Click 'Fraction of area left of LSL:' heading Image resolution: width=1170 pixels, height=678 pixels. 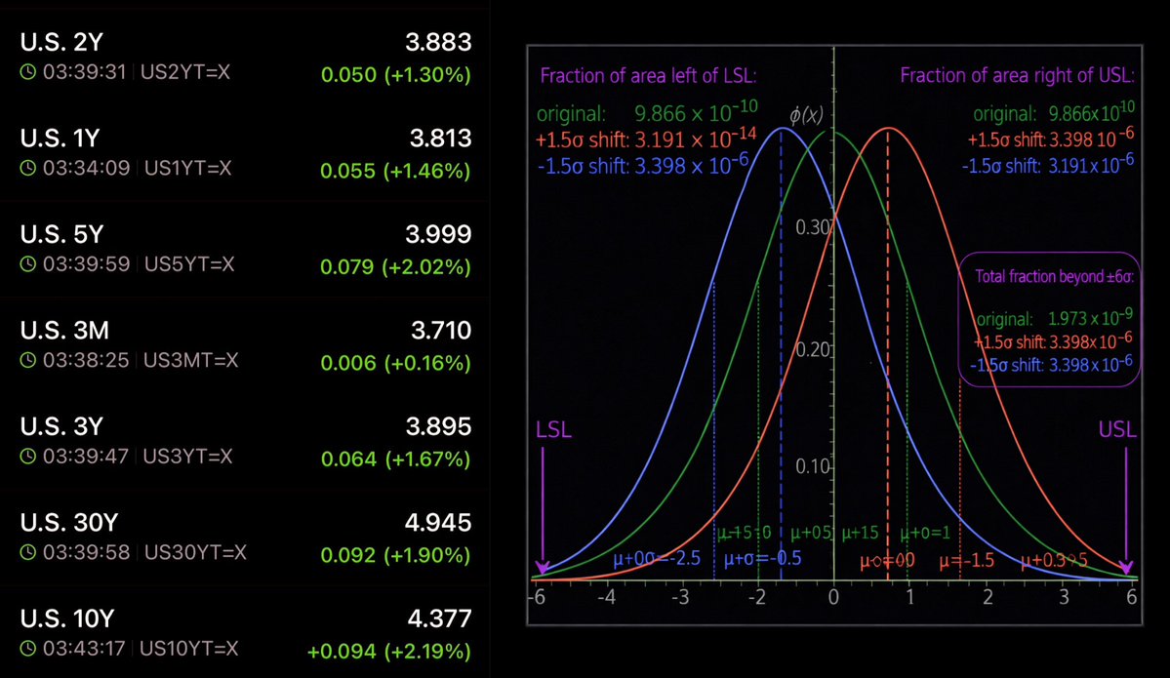[648, 76]
